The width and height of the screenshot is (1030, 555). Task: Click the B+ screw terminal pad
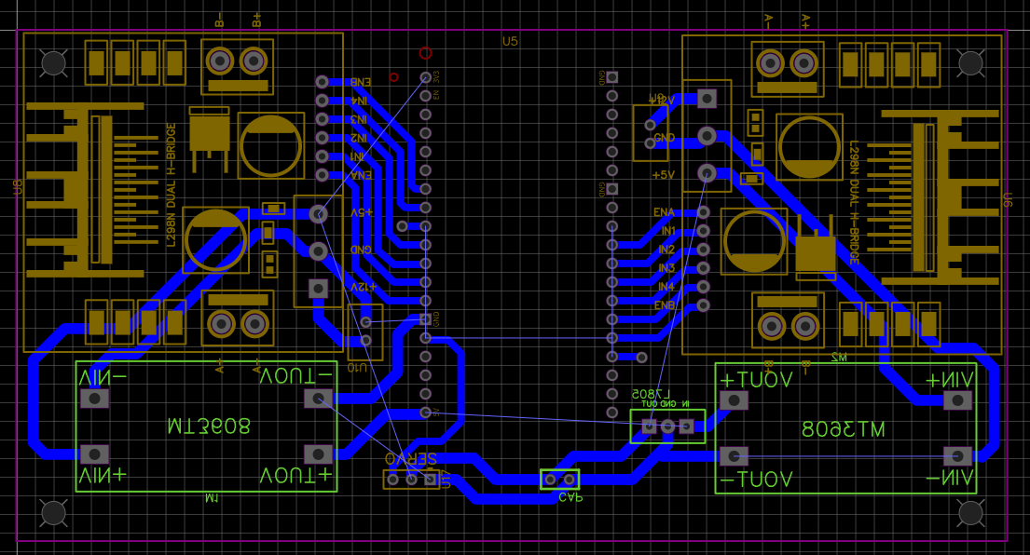[252, 61]
